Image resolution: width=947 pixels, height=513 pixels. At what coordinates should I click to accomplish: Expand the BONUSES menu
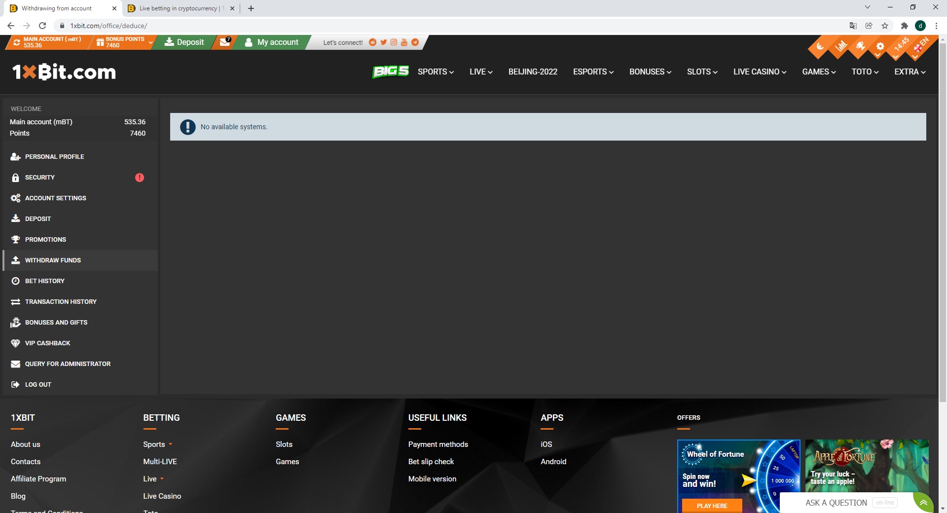[650, 72]
